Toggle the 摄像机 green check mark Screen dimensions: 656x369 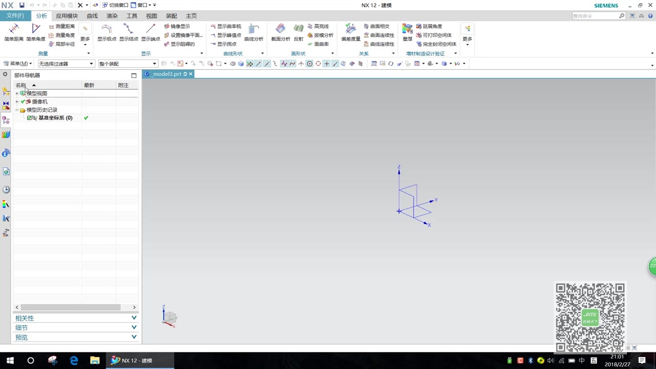click(x=23, y=101)
